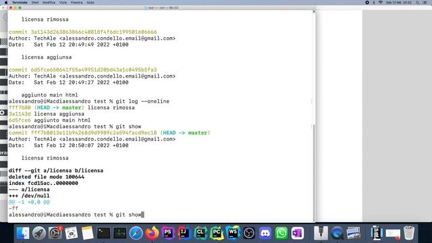The image size is (432, 243).
Task: Click commit hash 6d5fce650641f55a49951d20bd43a1c0495b5fa3
Action: click(93, 70)
